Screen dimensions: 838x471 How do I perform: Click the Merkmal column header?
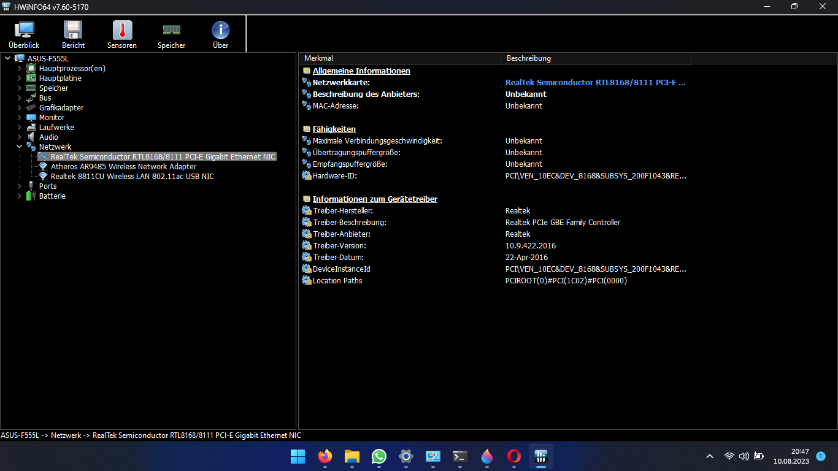click(399, 58)
